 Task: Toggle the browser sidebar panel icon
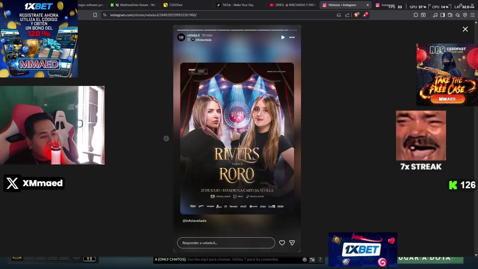[x=443, y=15]
